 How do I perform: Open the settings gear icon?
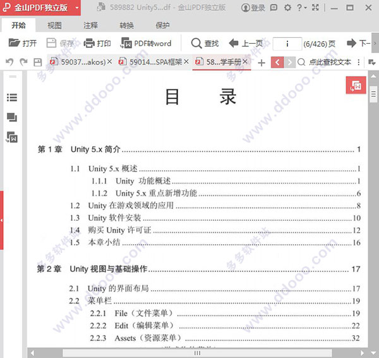point(287,8)
